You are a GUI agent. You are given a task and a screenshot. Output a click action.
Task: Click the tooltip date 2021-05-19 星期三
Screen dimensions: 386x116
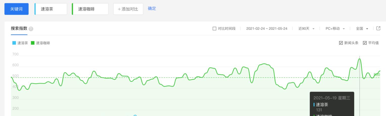point(332,98)
